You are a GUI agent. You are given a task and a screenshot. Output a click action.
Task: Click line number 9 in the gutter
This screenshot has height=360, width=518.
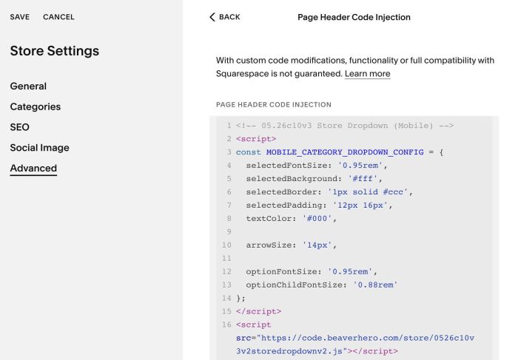[229, 231]
